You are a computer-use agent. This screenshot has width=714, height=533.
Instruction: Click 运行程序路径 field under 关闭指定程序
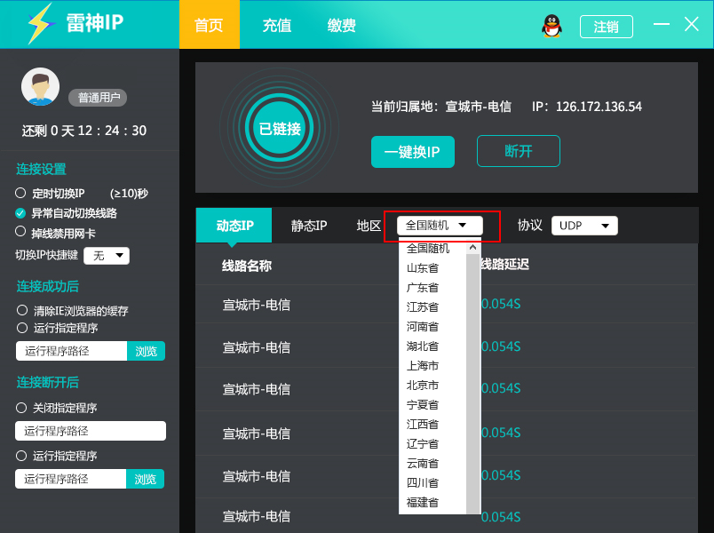tap(91, 431)
